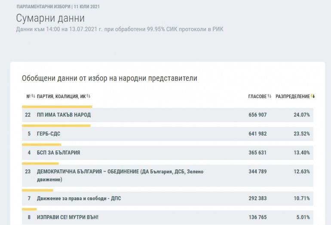Screen dimensions: 331x225
Task: Select row Движение за права и свободи - ДПС
Action: [168, 199]
